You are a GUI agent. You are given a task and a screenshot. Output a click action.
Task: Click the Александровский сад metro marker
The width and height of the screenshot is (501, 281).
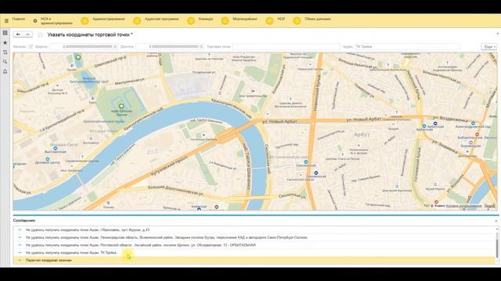(473, 123)
